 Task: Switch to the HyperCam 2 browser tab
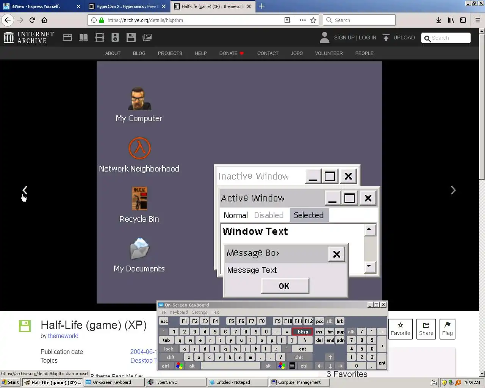pyautogui.click(x=127, y=6)
